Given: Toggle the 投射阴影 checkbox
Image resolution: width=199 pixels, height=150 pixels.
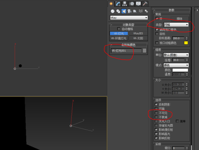Looking at the screenshot, I should [156, 104].
